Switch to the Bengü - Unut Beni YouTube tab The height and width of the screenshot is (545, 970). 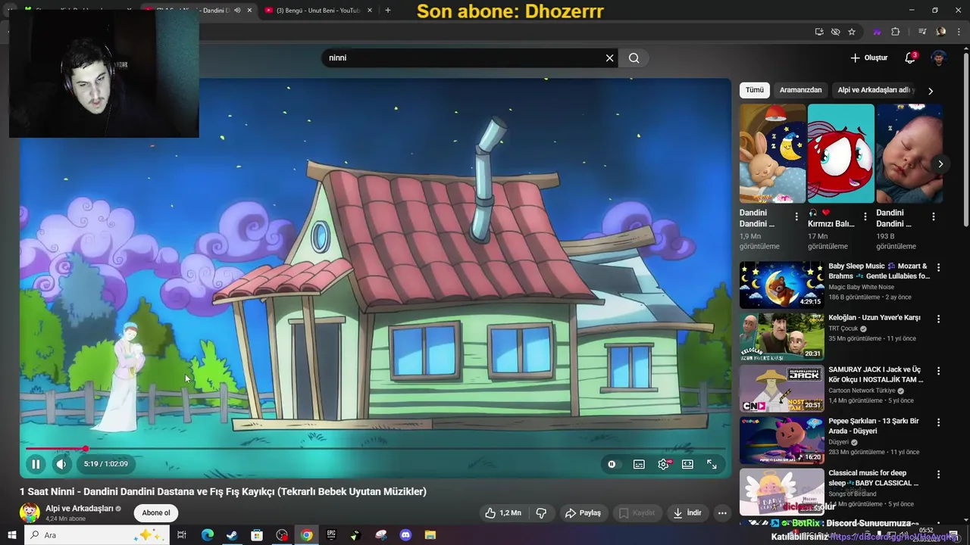tap(317, 11)
